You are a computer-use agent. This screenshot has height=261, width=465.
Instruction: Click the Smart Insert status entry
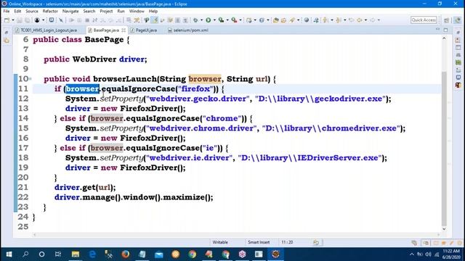[259, 242]
